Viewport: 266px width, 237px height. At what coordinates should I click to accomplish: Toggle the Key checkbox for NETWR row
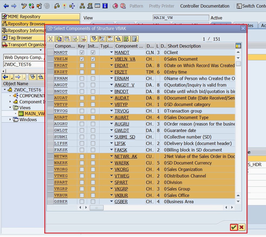pyautogui.click(x=82, y=156)
